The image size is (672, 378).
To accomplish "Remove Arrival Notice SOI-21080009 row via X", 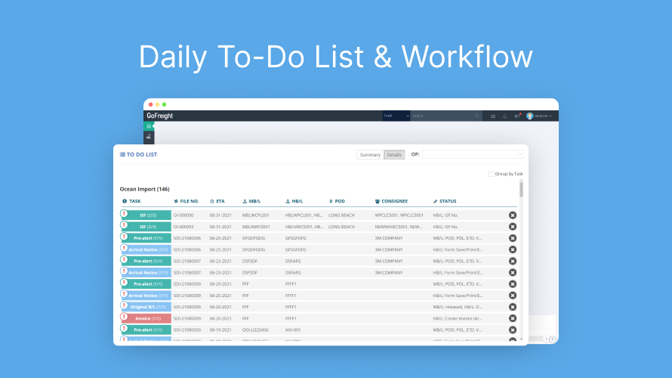I will coord(513,296).
